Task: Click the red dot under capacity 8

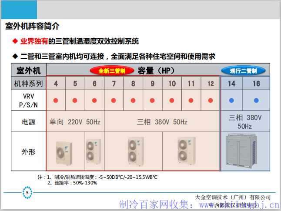Action: pos(133,100)
